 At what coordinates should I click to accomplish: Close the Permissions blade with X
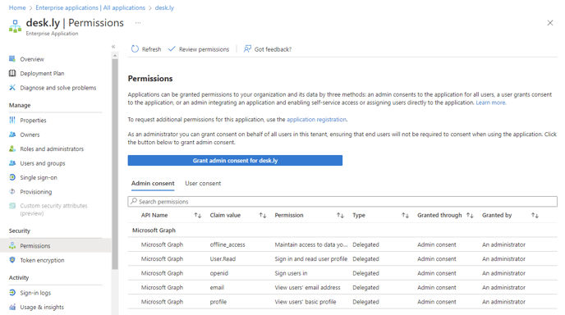tap(550, 23)
